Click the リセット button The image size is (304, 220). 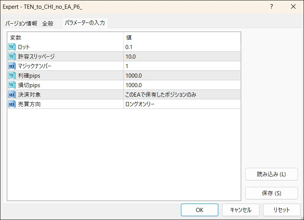[282, 210]
